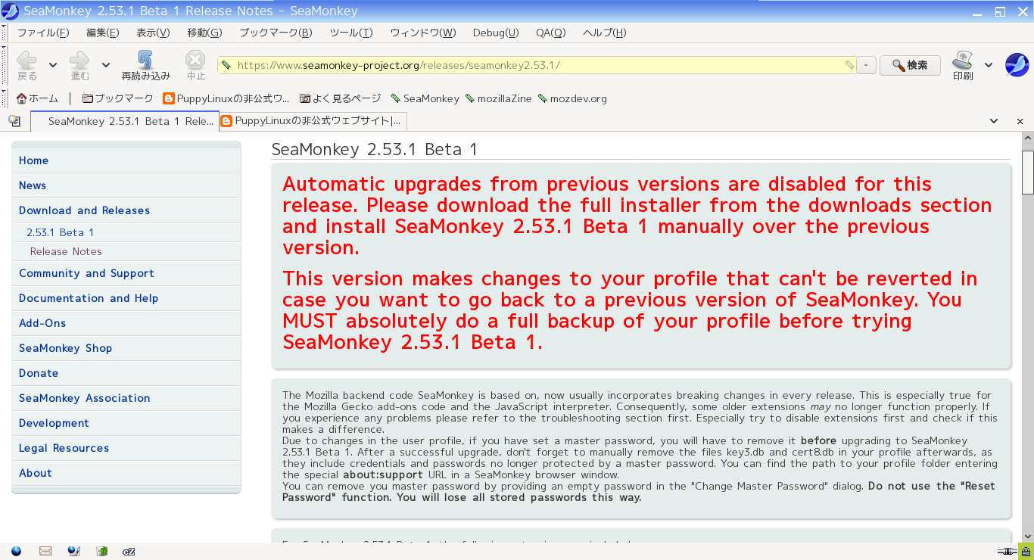
Task: Reload the page with 再読み込み button
Action: point(145,65)
